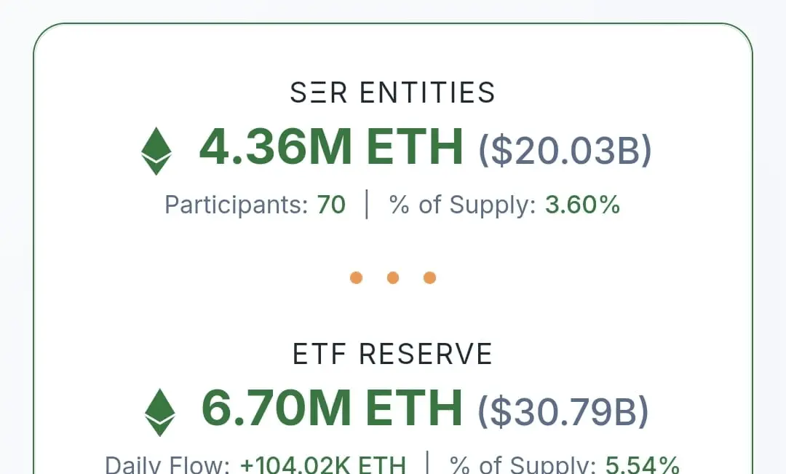
Task: Click the $20.03B dollar amount
Action: [565, 151]
